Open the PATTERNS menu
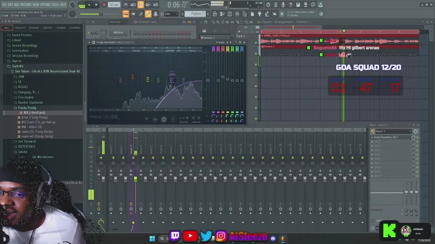 (x=26, y=4)
